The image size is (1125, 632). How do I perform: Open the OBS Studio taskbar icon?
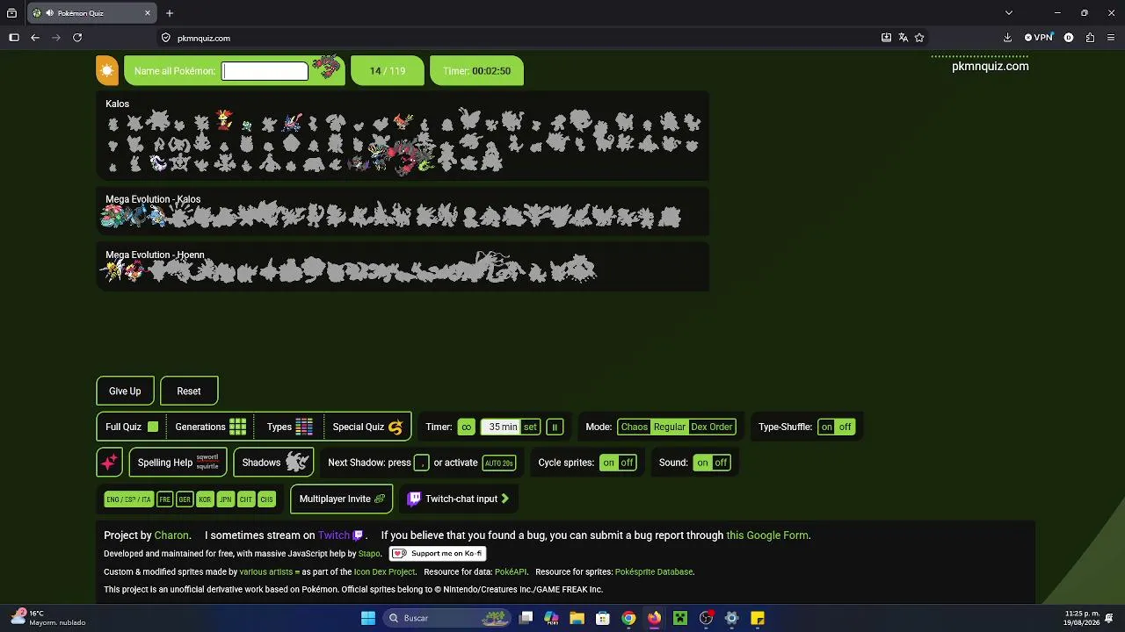click(x=706, y=618)
